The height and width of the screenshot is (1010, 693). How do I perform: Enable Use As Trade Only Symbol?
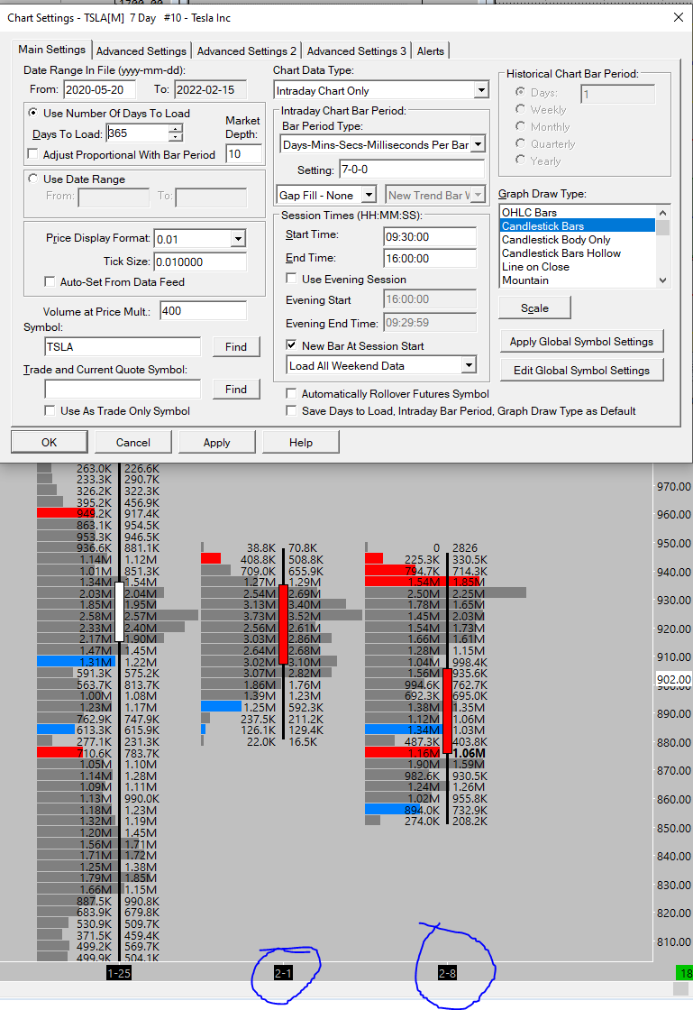tap(50, 410)
